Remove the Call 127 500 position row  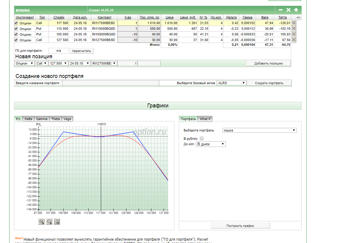tap(294, 40)
